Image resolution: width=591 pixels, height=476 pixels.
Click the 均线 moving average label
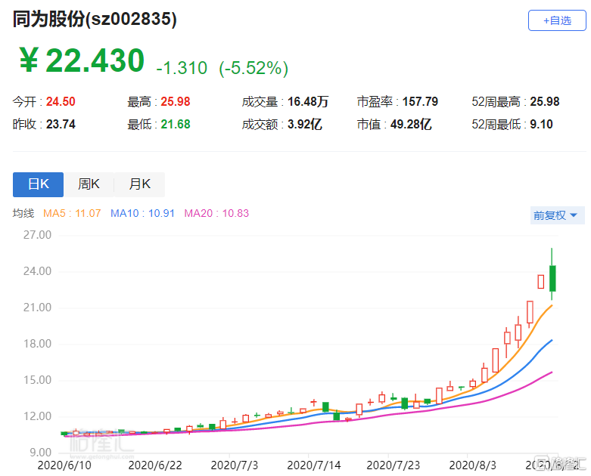pyautogui.click(x=23, y=213)
